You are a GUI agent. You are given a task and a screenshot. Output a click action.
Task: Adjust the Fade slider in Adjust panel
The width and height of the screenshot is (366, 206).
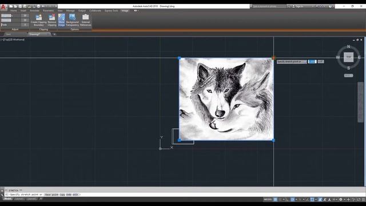pos(11,25)
